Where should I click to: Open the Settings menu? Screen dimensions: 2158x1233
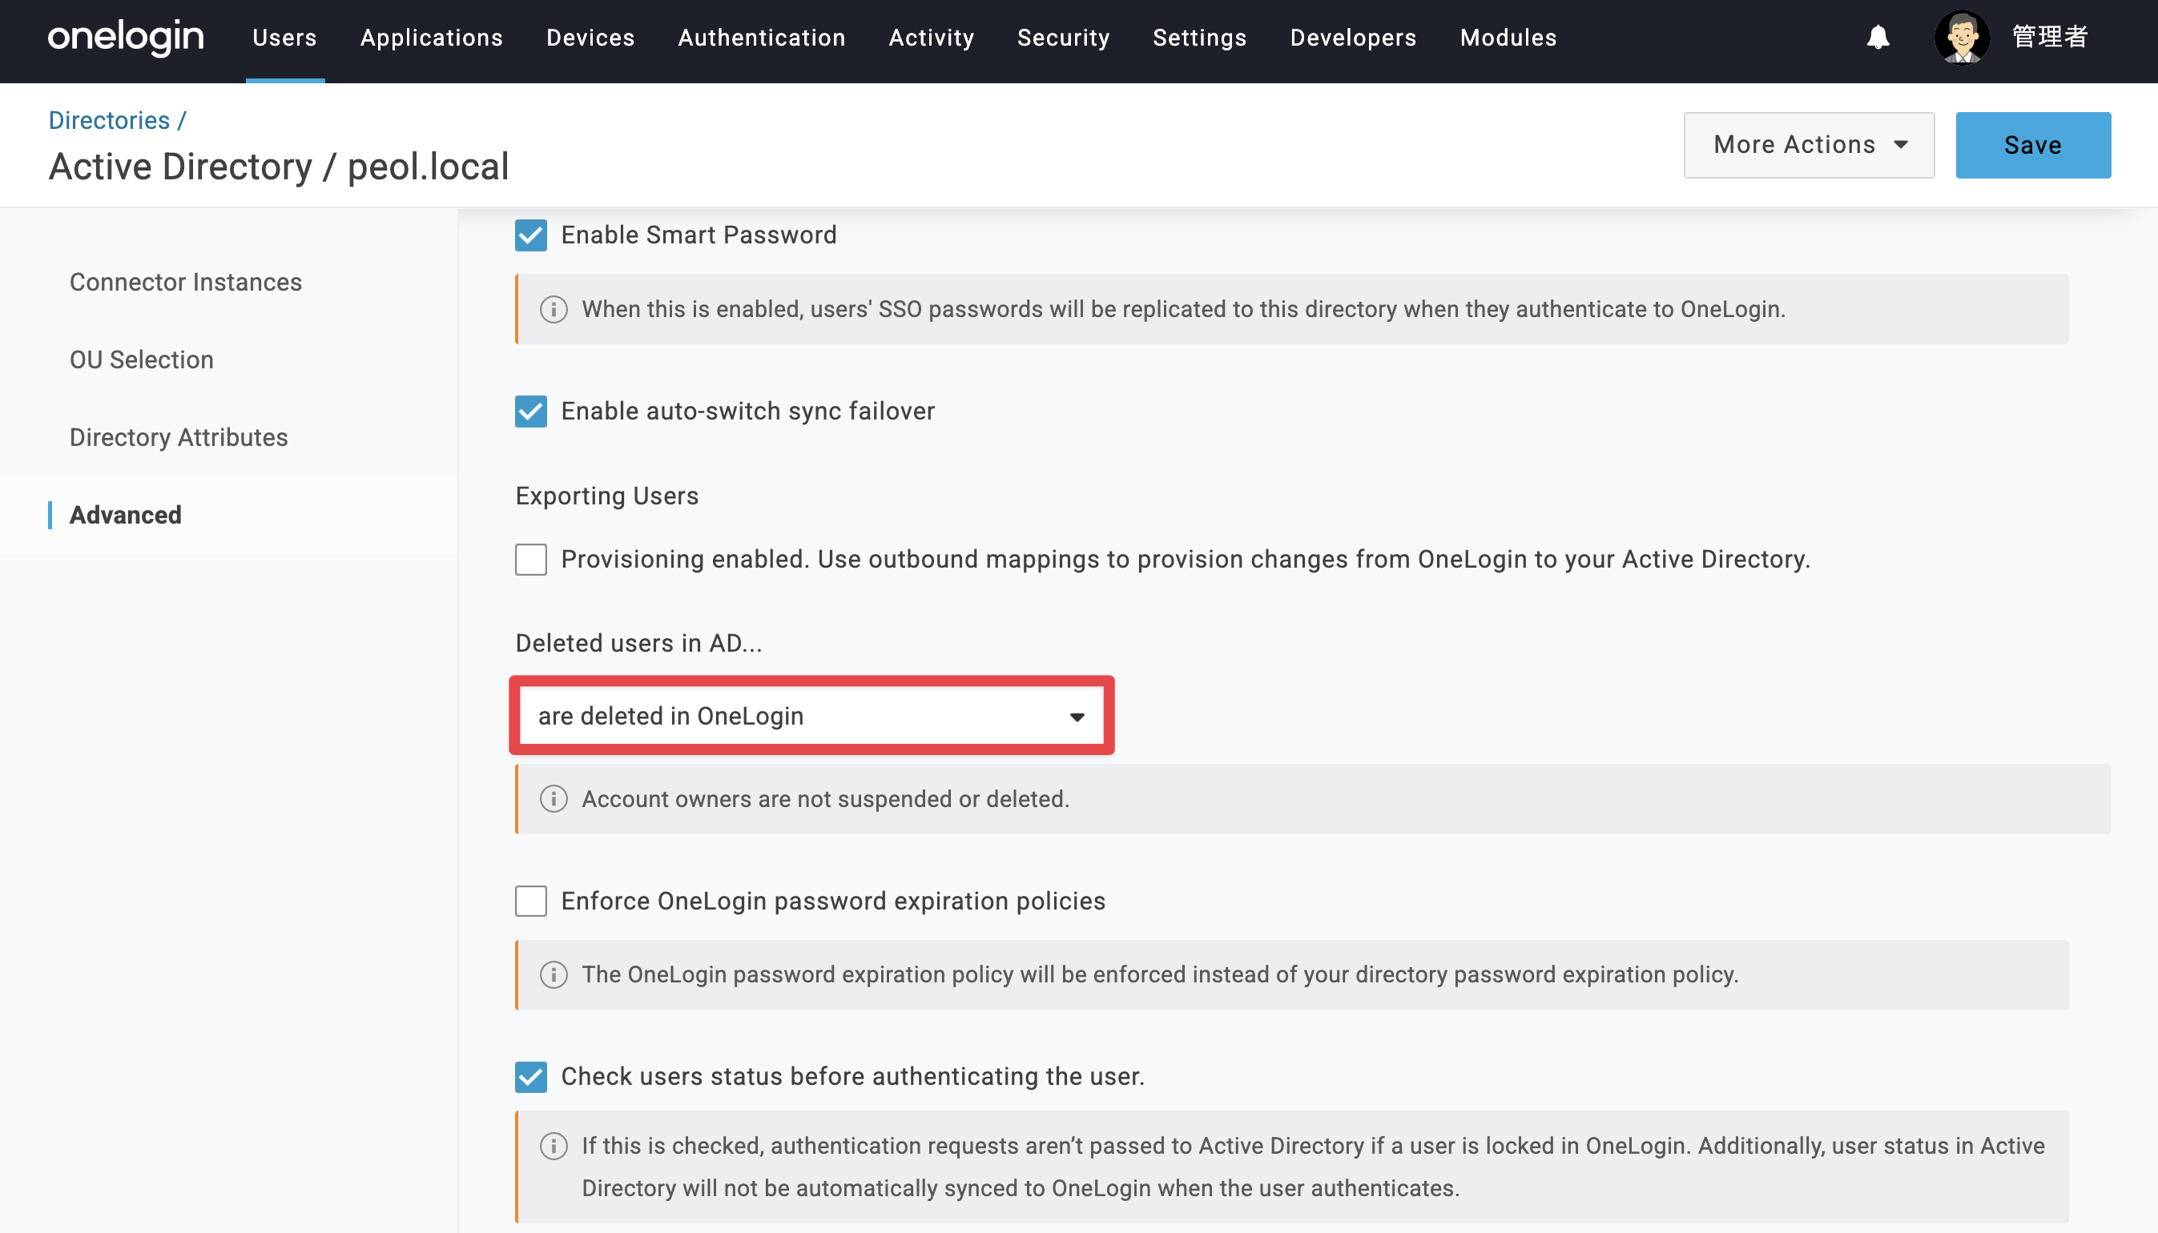click(x=1200, y=38)
